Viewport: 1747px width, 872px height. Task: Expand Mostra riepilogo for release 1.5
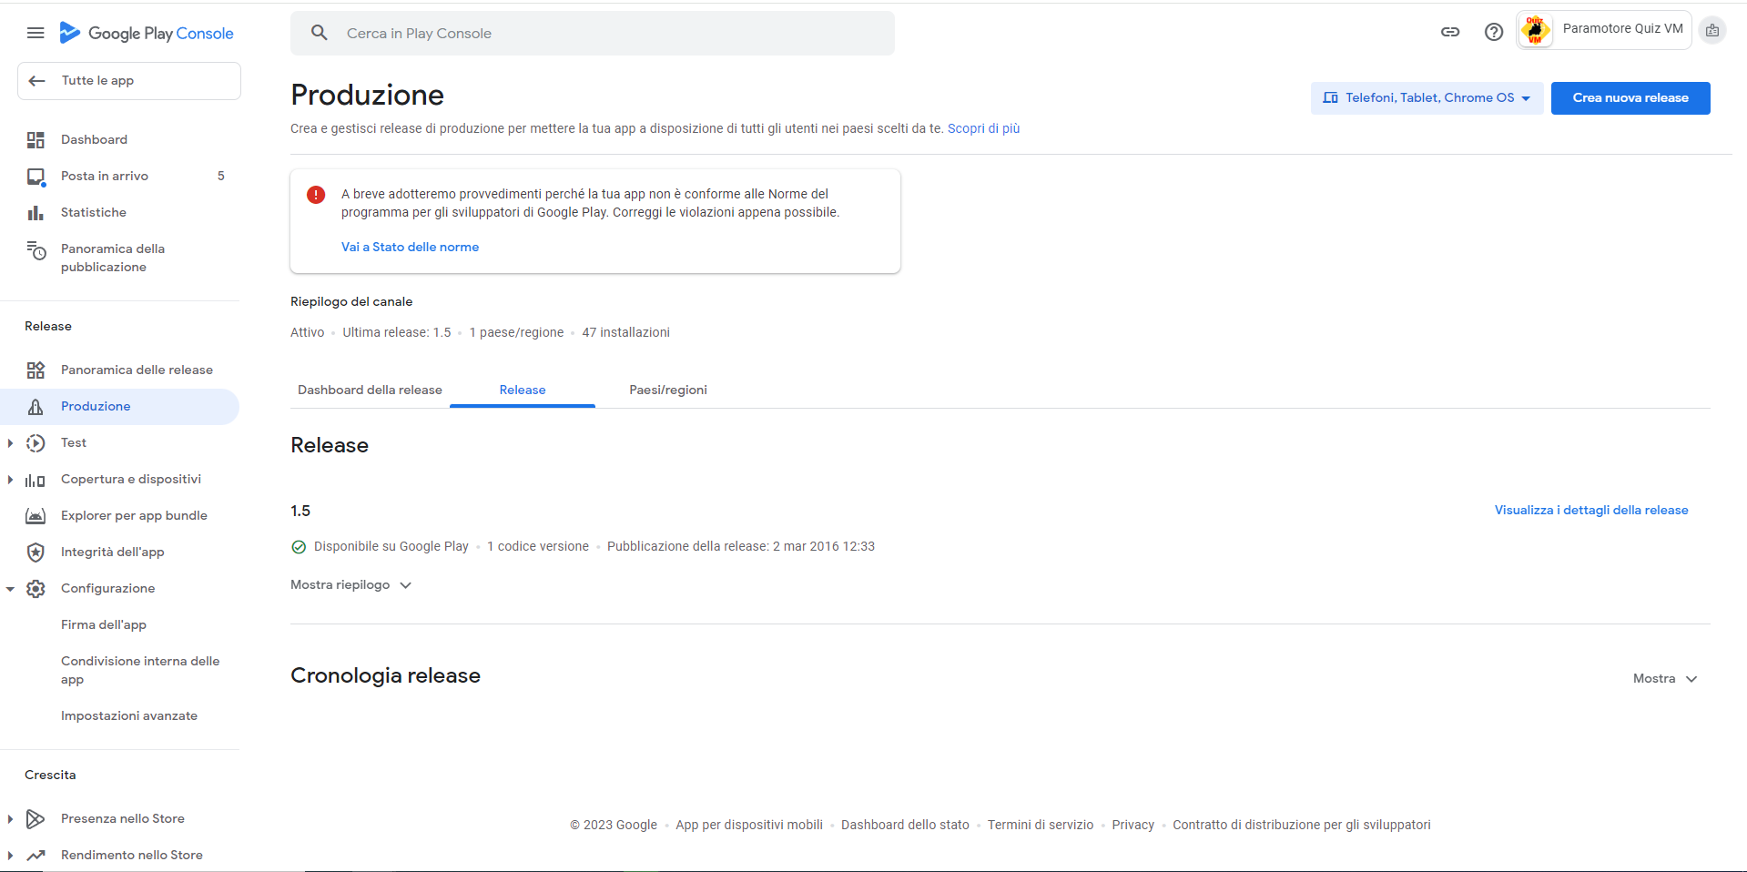pyautogui.click(x=351, y=585)
